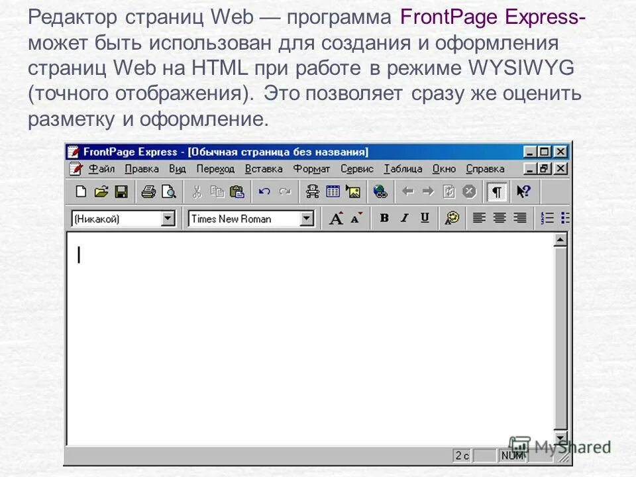Maximize the FrontPage Express window
This screenshot has width=636, height=477.
click(544, 152)
